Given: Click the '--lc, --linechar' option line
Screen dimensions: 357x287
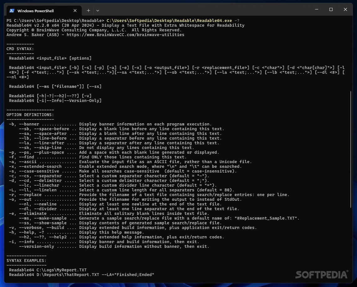Looking at the screenshot, I should pos(118,185).
